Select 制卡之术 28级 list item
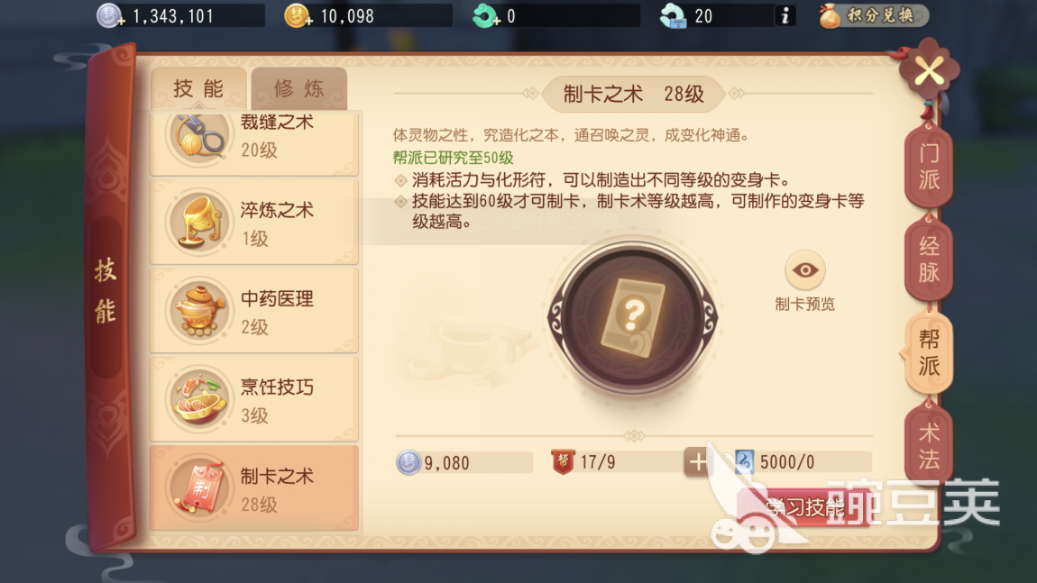The width and height of the screenshot is (1037, 583). coord(254,487)
